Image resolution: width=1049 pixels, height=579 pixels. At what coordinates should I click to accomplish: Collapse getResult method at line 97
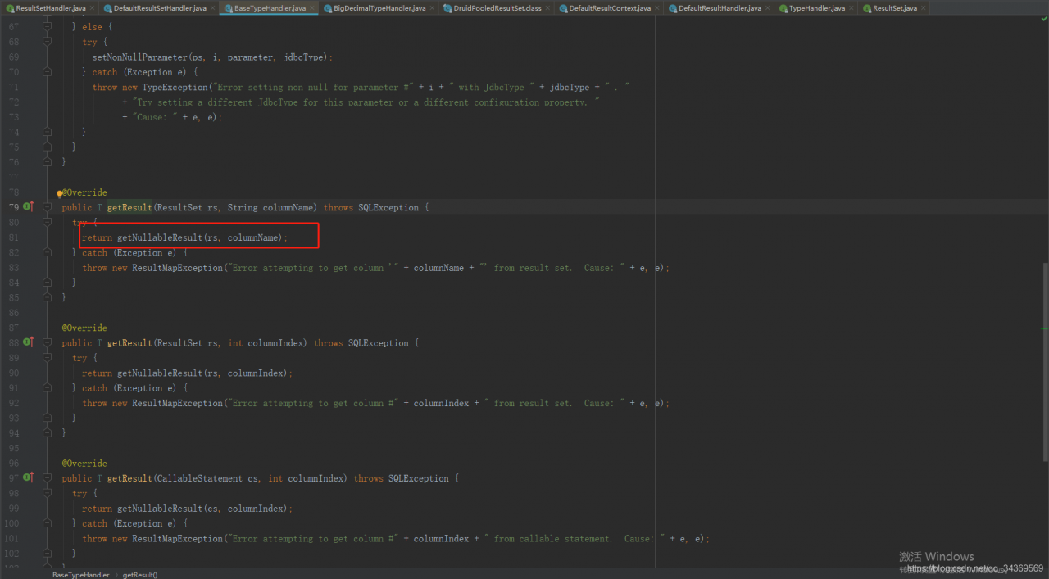(47, 478)
